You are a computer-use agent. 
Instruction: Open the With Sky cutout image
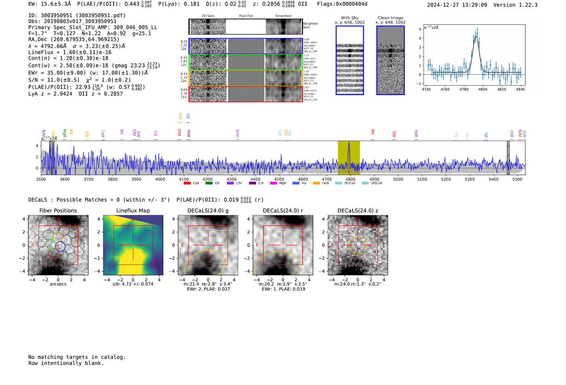click(x=350, y=60)
